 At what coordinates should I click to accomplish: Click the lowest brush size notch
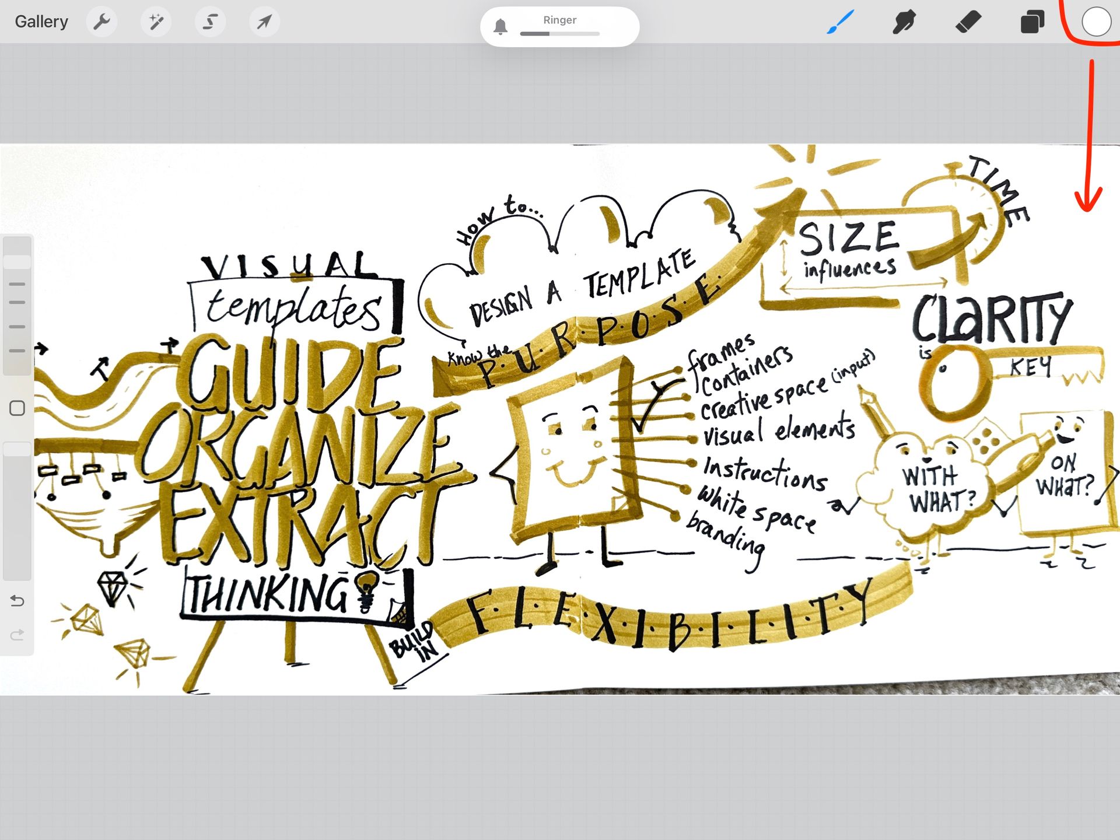coord(17,351)
